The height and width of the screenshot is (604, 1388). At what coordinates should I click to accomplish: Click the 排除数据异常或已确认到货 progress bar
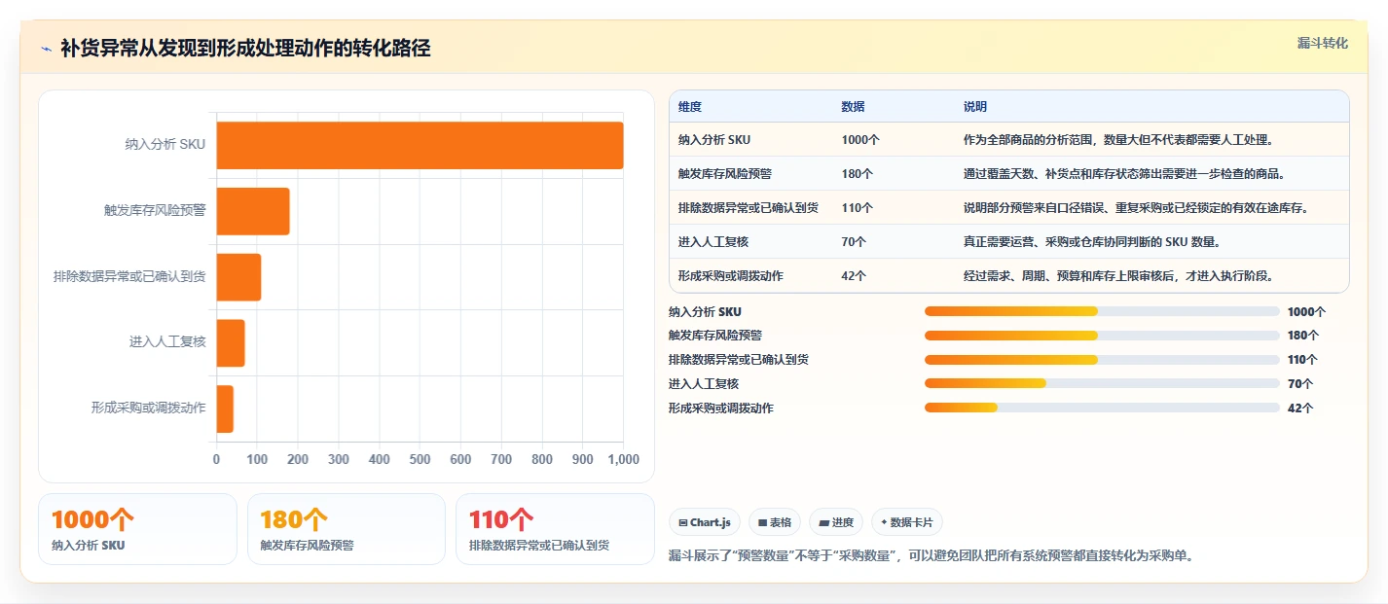pos(1102,360)
